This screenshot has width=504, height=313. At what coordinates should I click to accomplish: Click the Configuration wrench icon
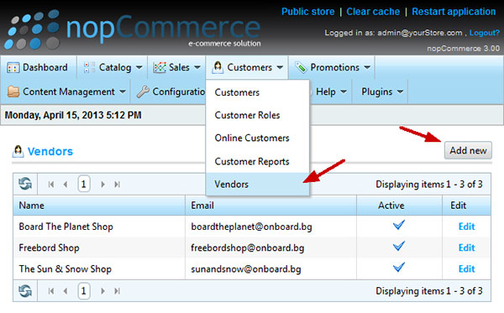[143, 91]
